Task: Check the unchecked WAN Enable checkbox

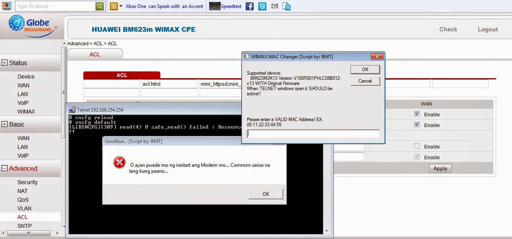Action: coord(417,146)
